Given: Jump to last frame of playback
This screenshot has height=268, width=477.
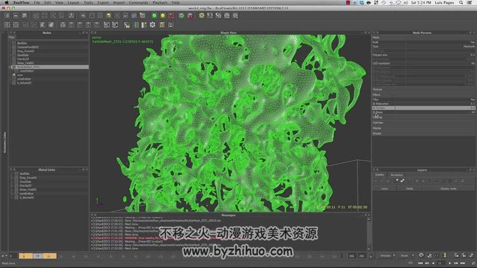Looking at the screenshot, I should (463, 263).
